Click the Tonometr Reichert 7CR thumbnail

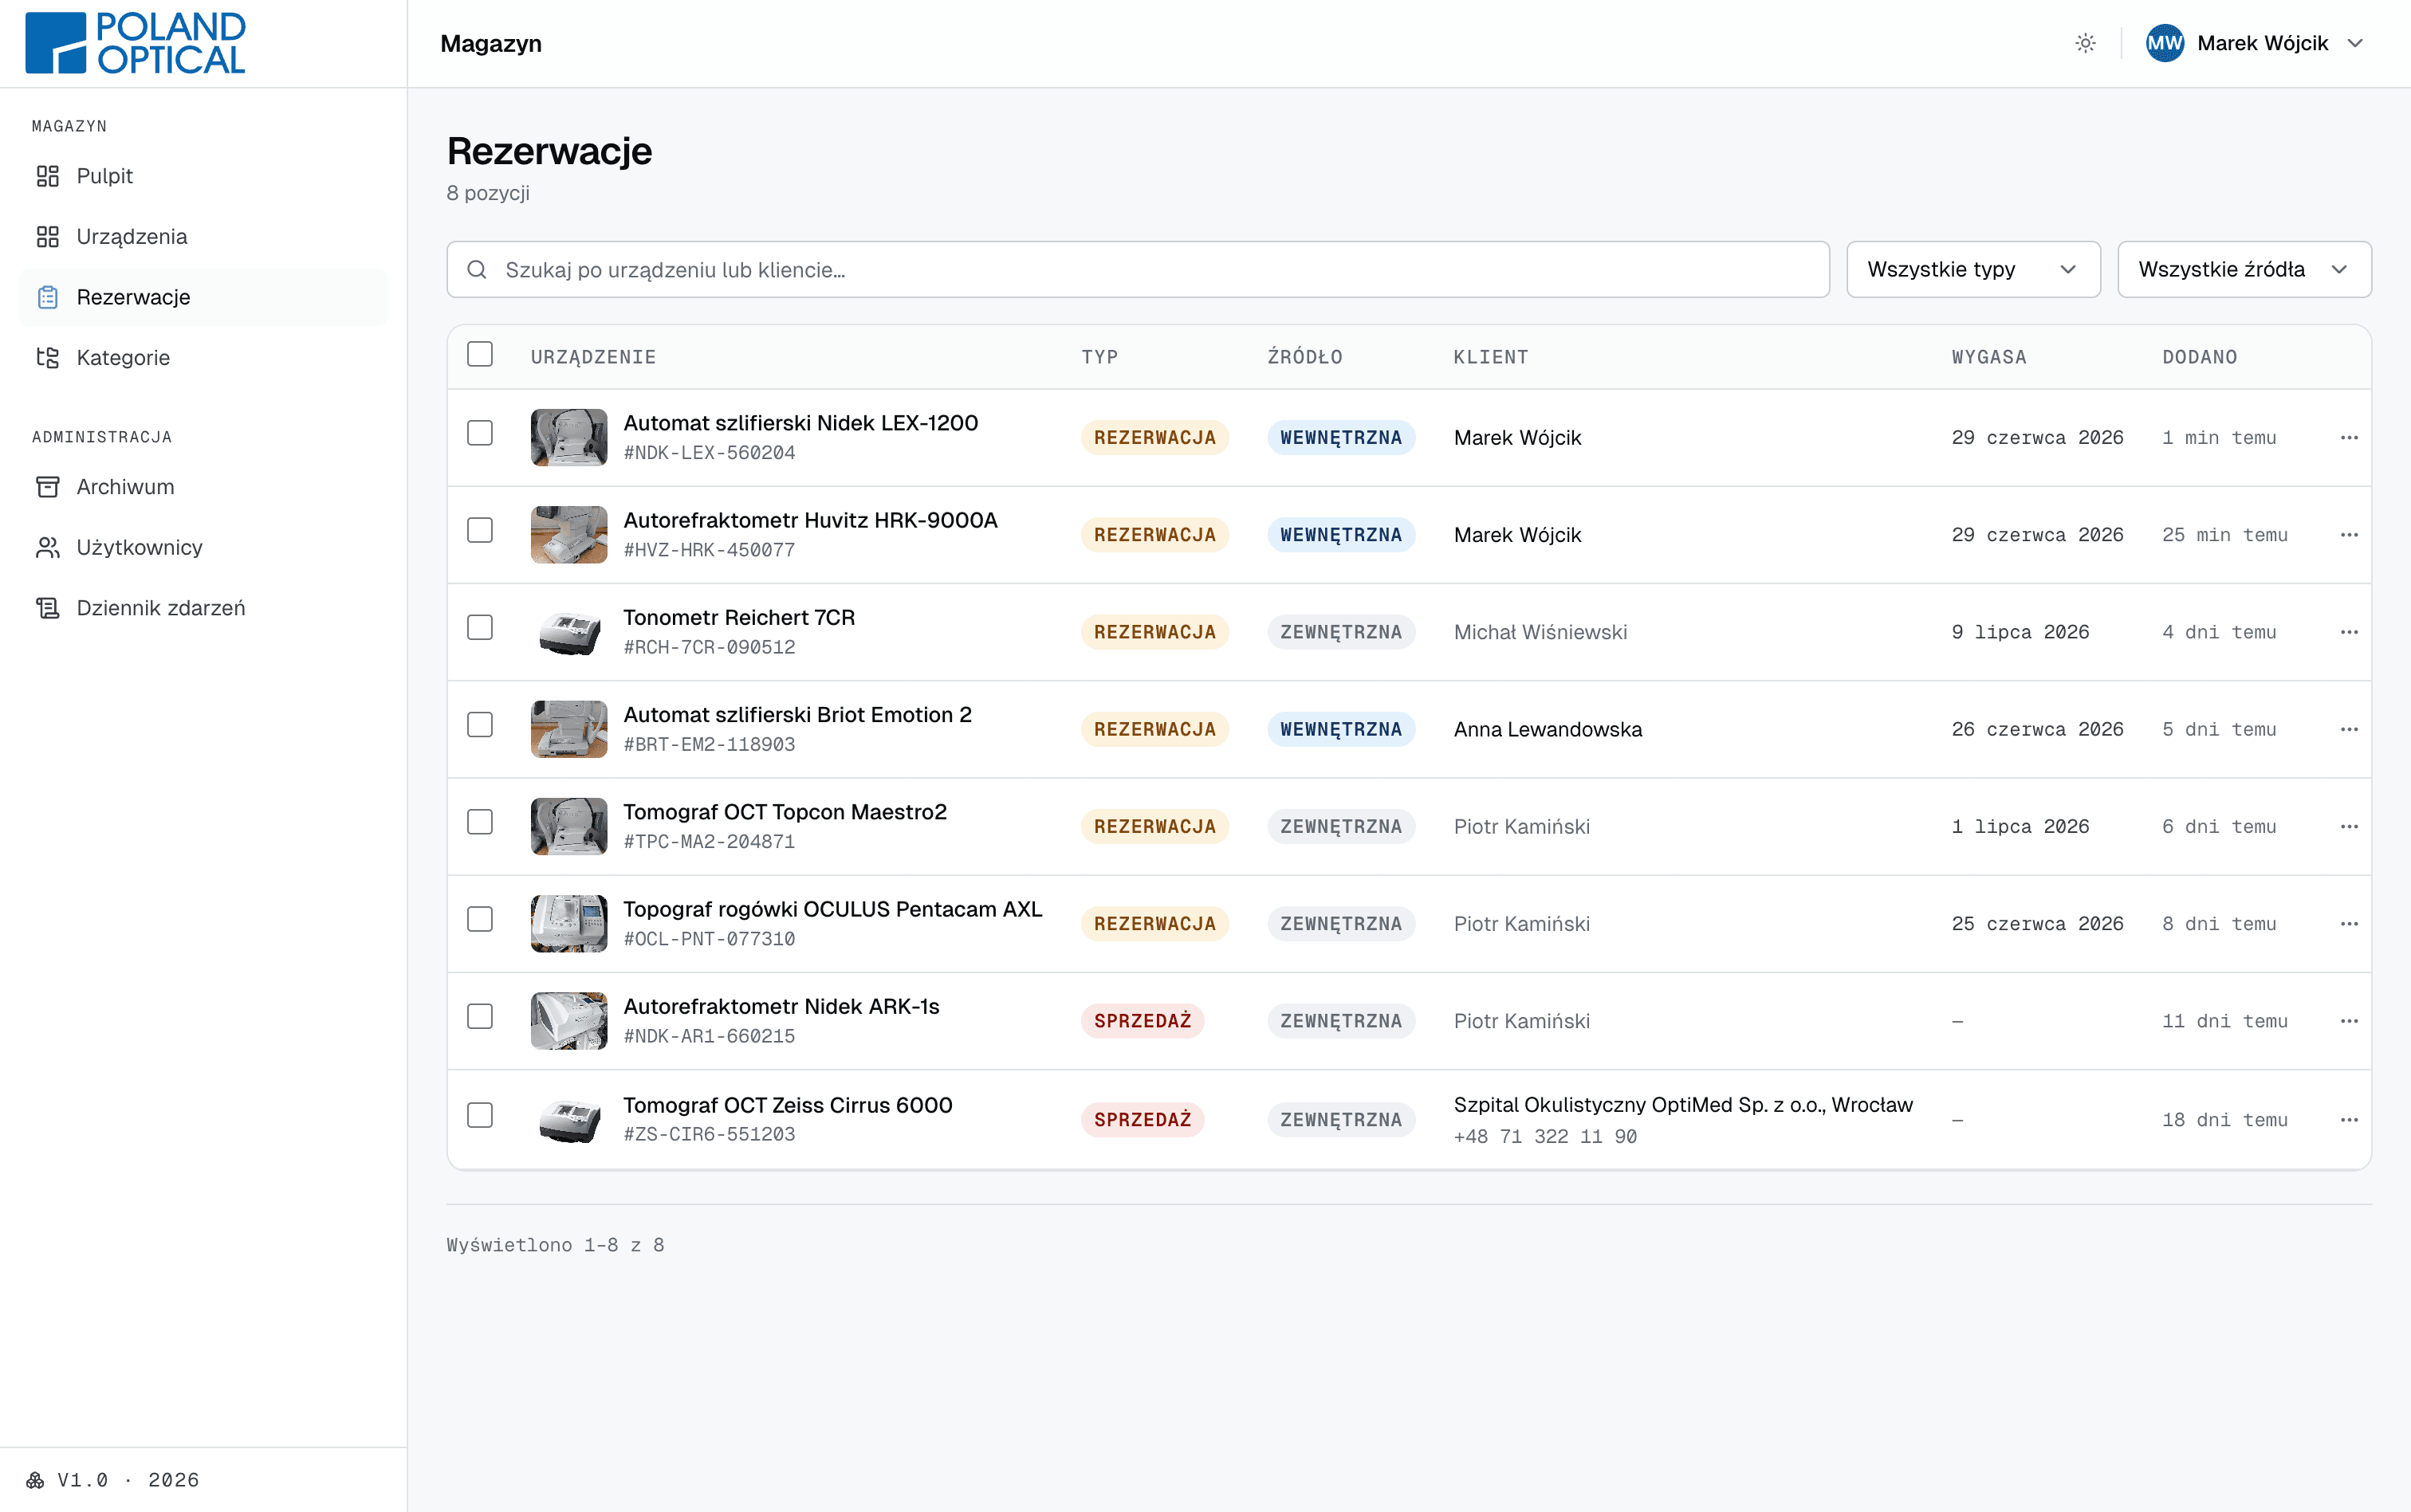click(x=569, y=632)
